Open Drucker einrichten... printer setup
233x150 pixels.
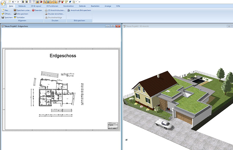click(x=56, y=14)
